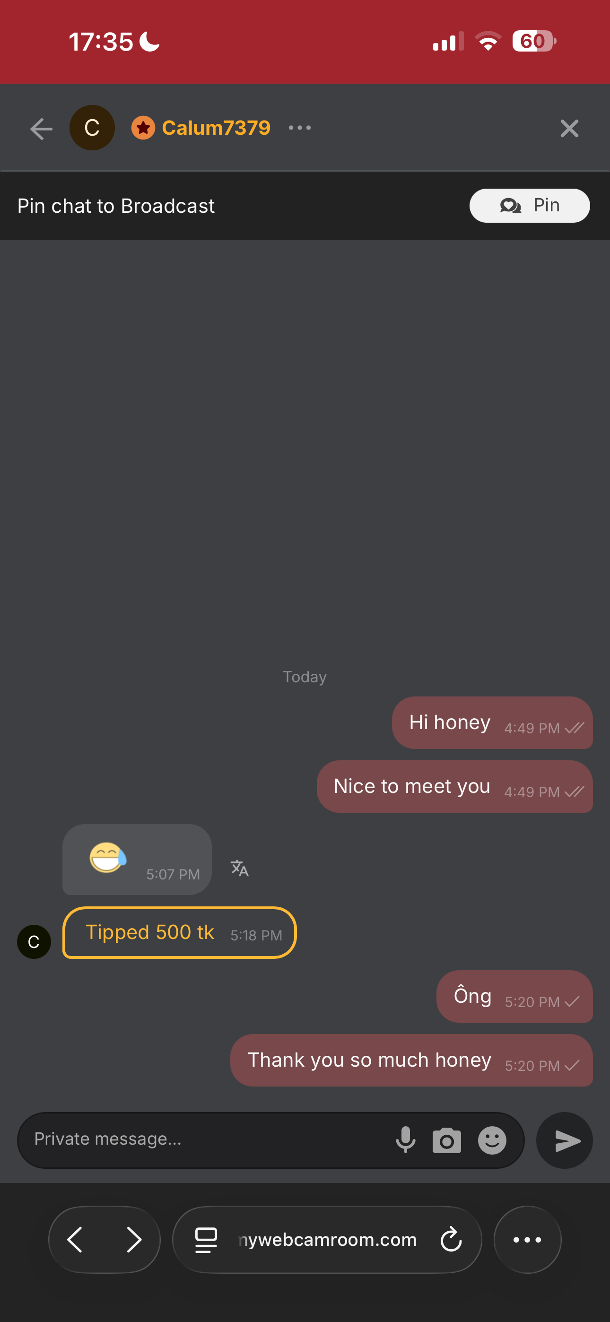Tap the translate icon beside emoji message
Image resolution: width=610 pixels, height=1322 pixels.
[x=239, y=869]
